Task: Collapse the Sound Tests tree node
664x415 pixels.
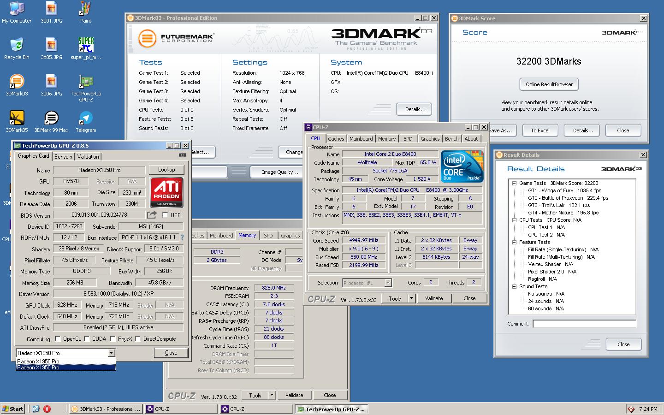Action: (514, 286)
